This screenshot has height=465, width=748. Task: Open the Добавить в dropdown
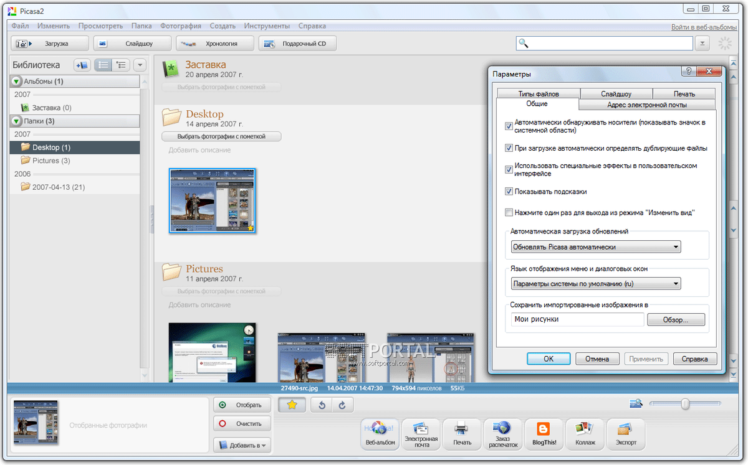(242, 445)
